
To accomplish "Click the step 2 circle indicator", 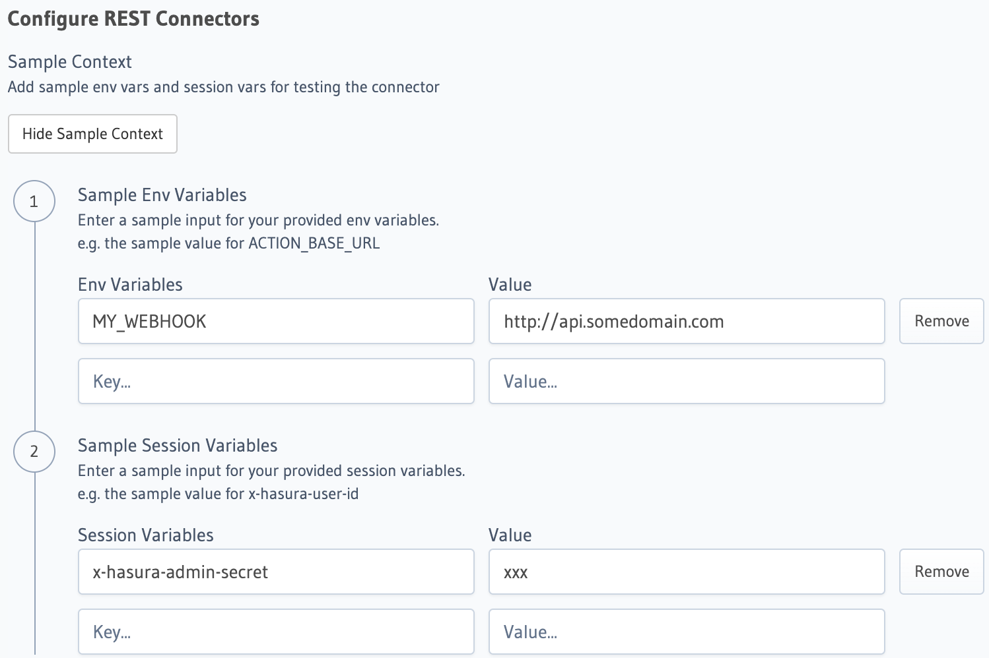I will tap(34, 452).
